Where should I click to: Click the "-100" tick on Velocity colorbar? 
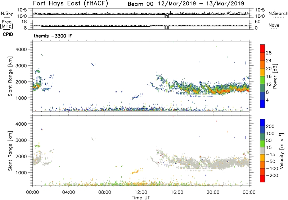pyautogui.click(x=272, y=169)
